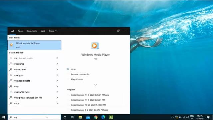Open the Action Center notification icon
The image size is (213, 120).
click(x=208, y=117)
